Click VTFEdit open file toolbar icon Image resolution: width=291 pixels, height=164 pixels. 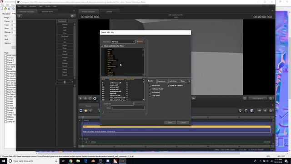(x=5, y=9)
